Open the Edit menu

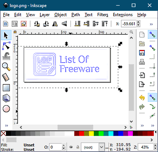[x=18, y=15]
